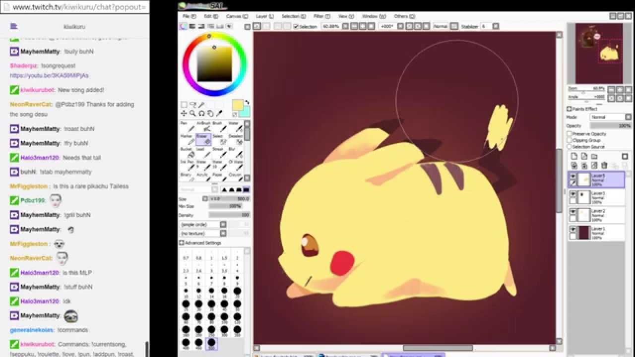The height and width of the screenshot is (357, 635).
Task: Click the generalnekolas username in chat
Action: point(31,330)
